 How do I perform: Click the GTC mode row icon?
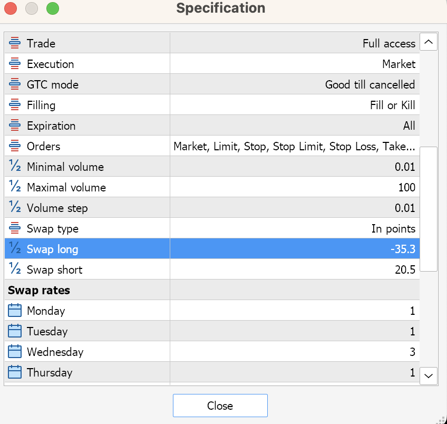click(x=15, y=85)
